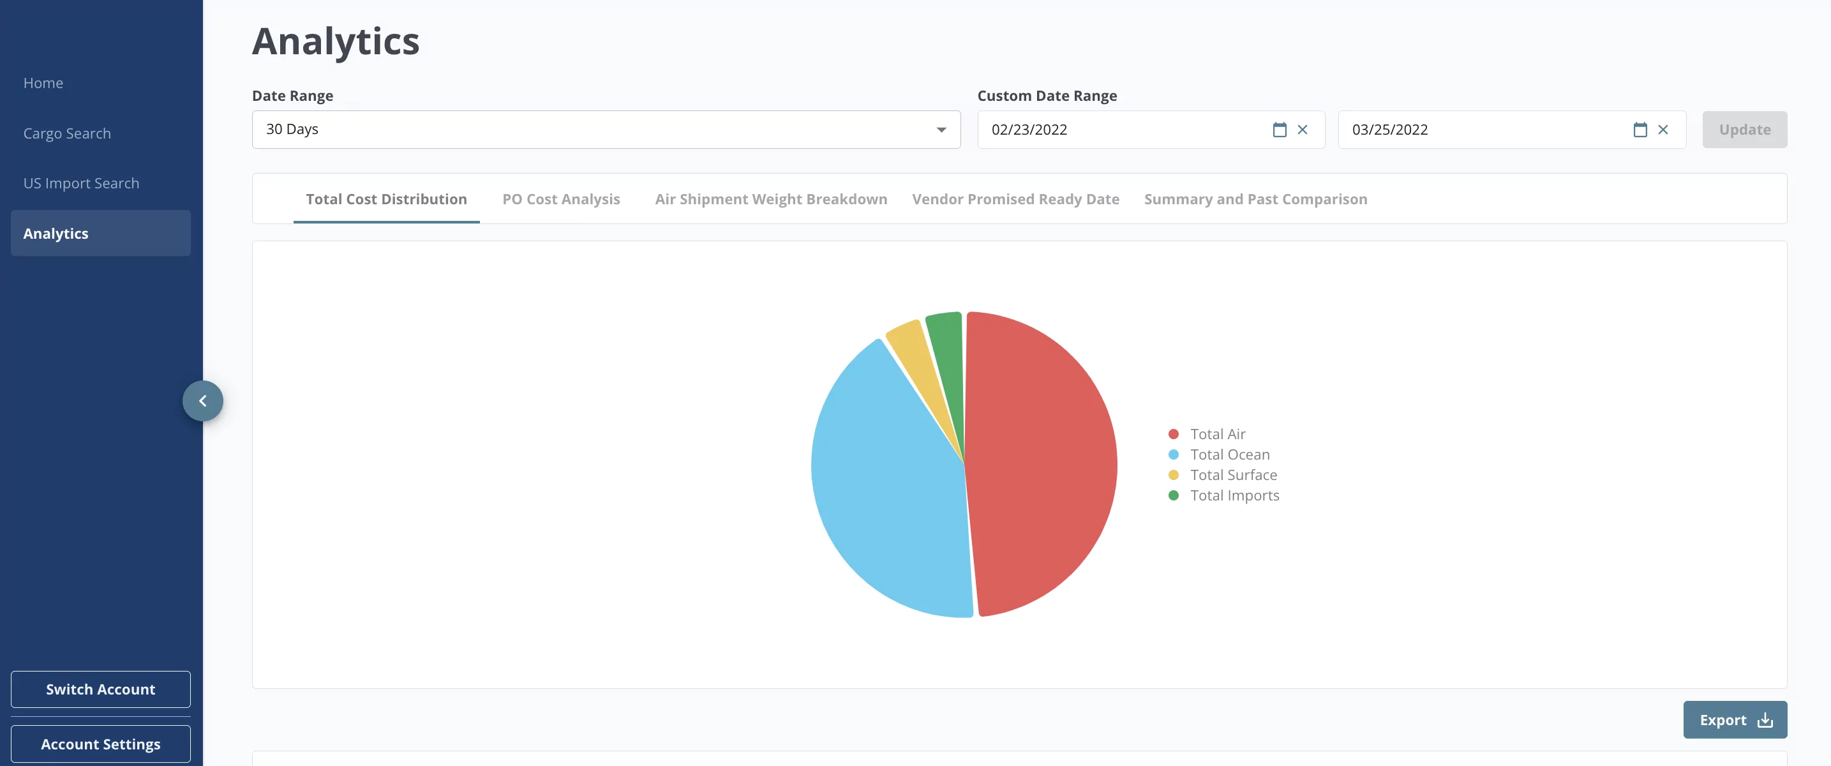The width and height of the screenshot is (1831, 766).
Task: View the Vendor Promised Ready Date tab
Action: pos(1015,199)
